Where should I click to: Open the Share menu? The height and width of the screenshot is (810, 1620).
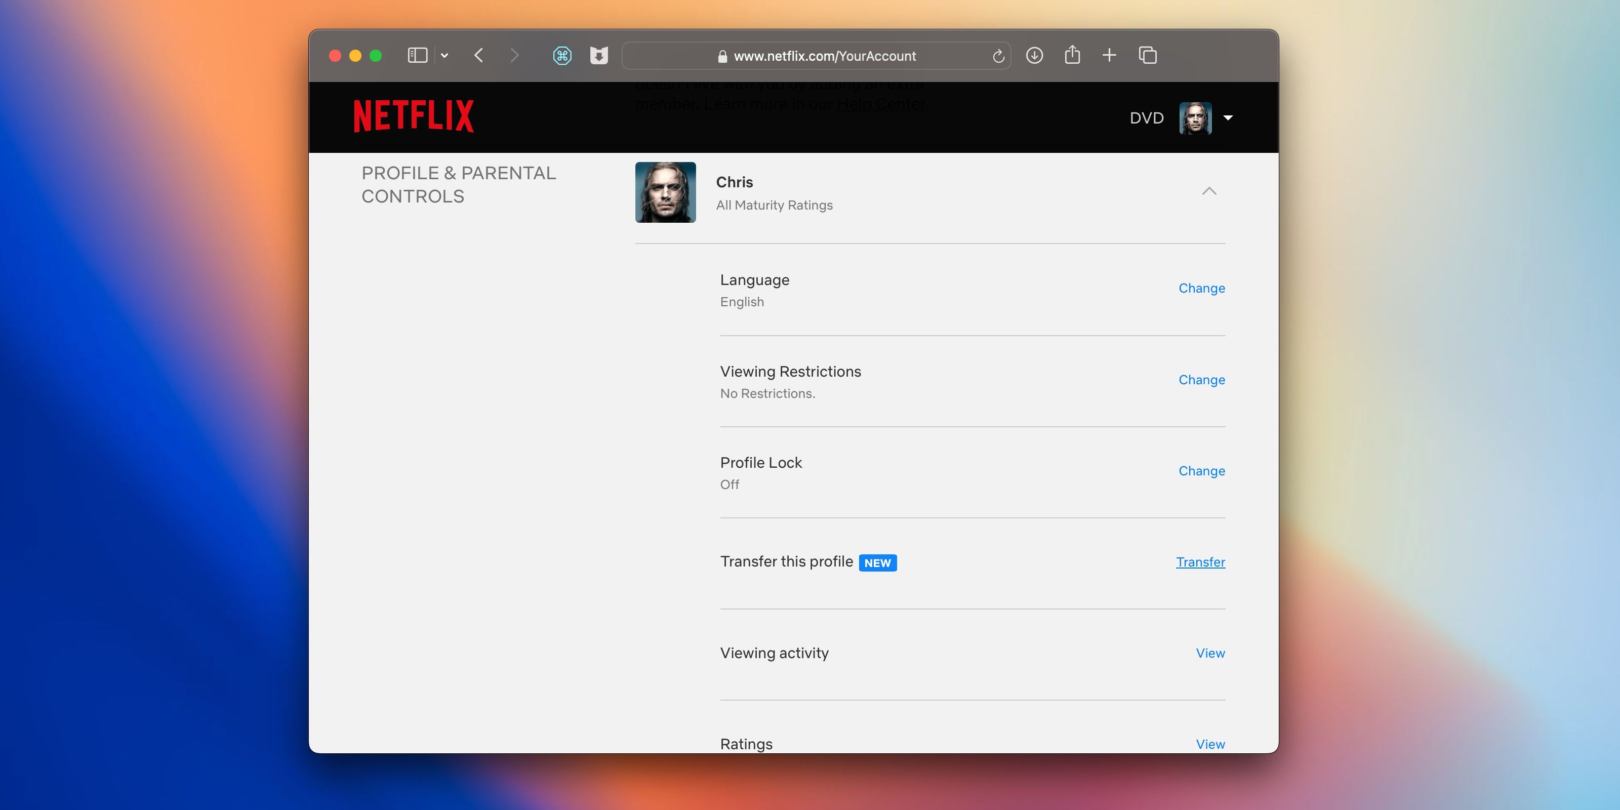[1072, 55]
